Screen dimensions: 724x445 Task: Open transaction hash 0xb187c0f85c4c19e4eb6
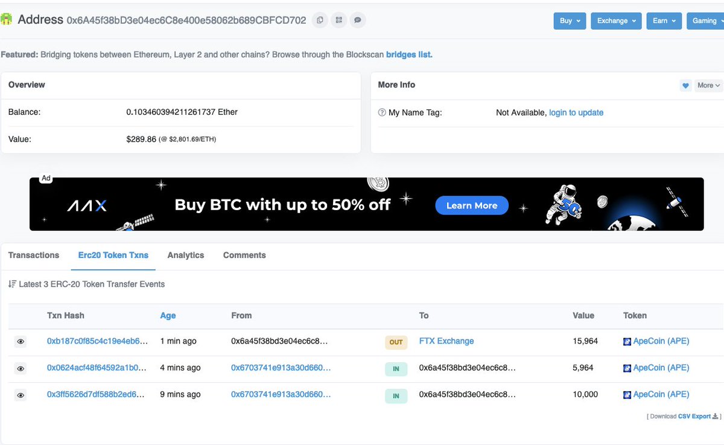pos(97,341)
